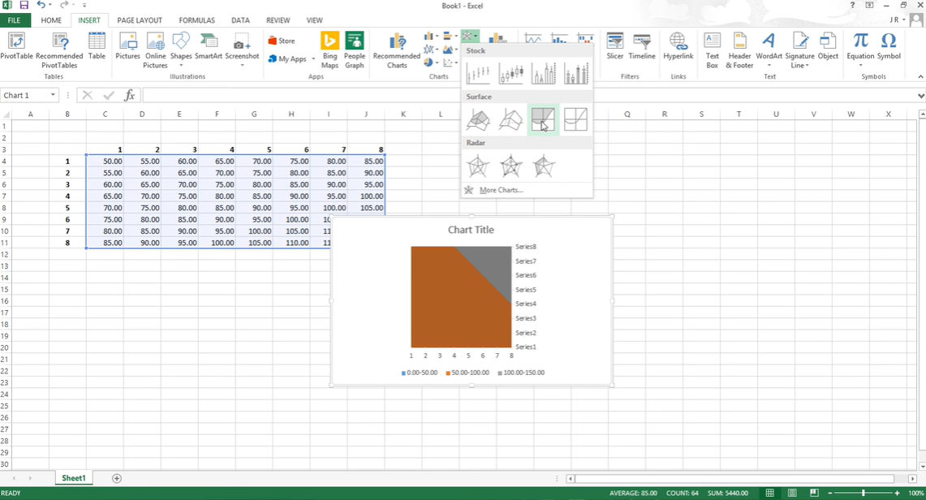Insert a Hyperlink

678,46
